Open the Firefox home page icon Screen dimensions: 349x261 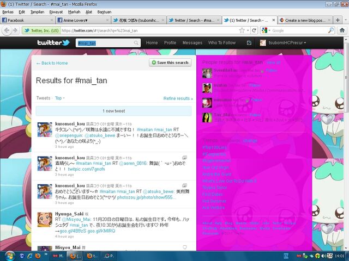[x=342, y=30]
